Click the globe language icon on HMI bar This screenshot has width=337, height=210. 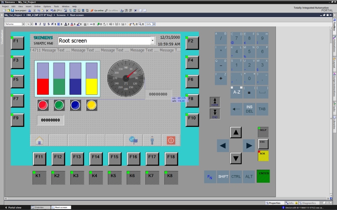point(133,140)
